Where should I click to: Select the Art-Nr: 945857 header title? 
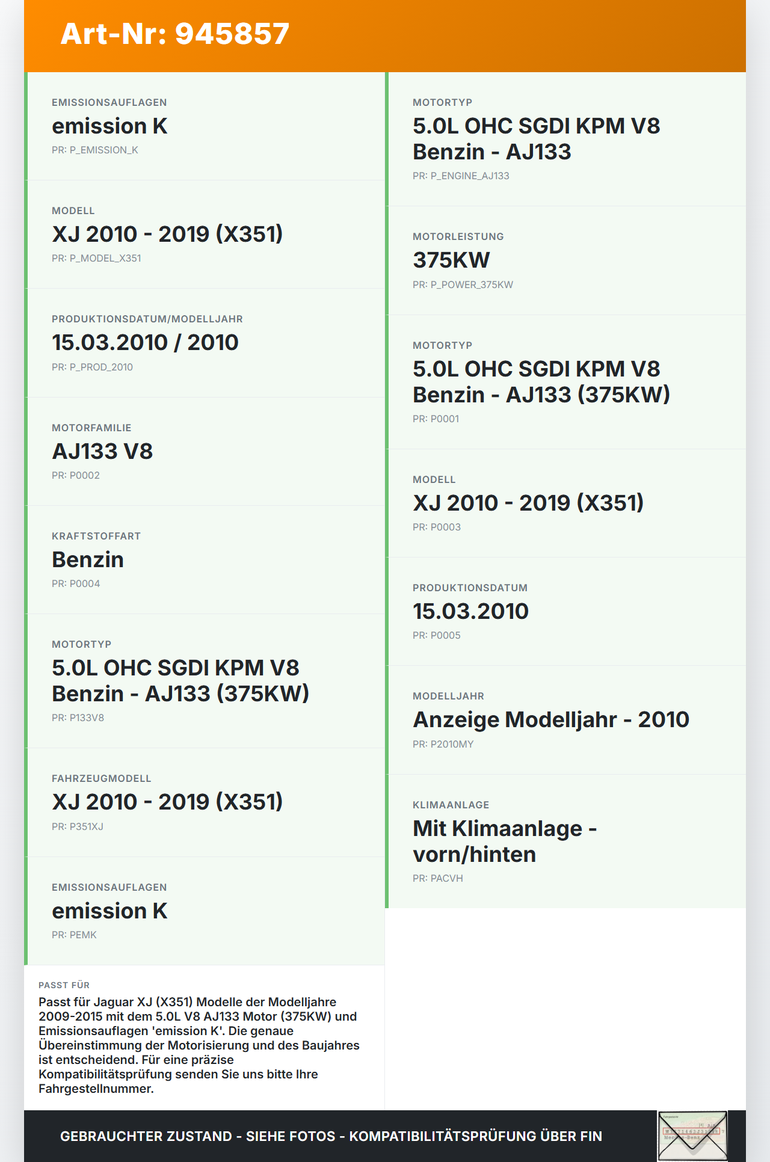tap(175, 34)
